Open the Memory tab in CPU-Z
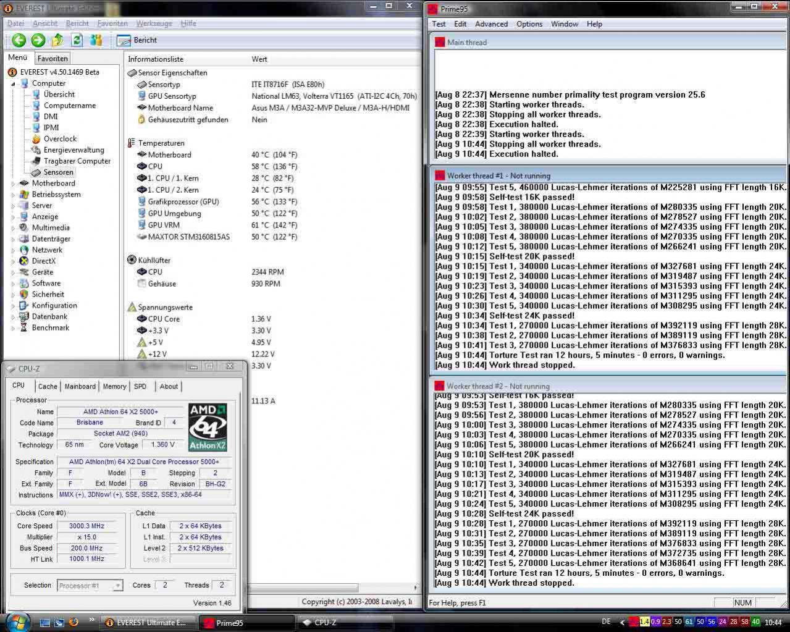The width and height of the screenshot is (790, 632). click(115, 387)
